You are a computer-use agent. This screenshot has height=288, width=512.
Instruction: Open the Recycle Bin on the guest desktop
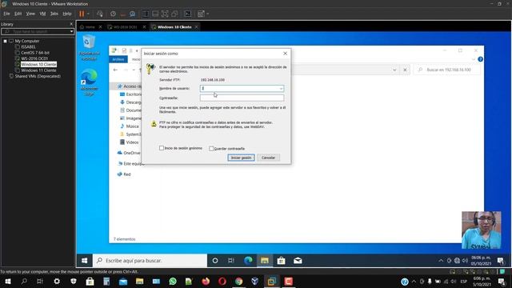pos(89,47)
